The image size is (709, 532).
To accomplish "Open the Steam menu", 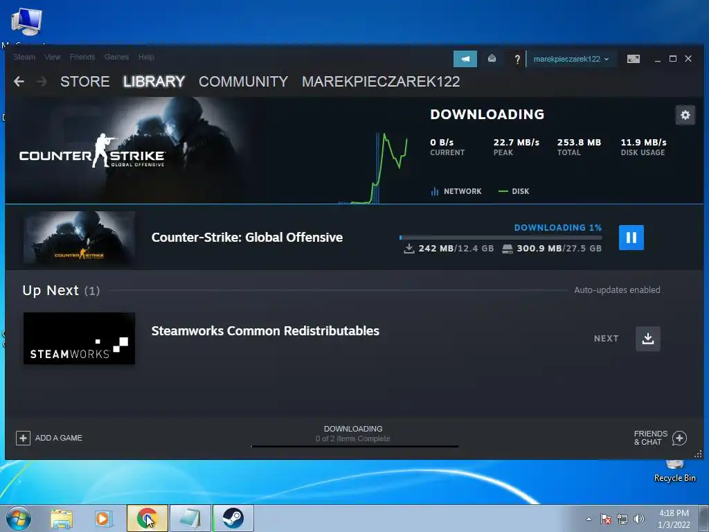I will 24,57.
